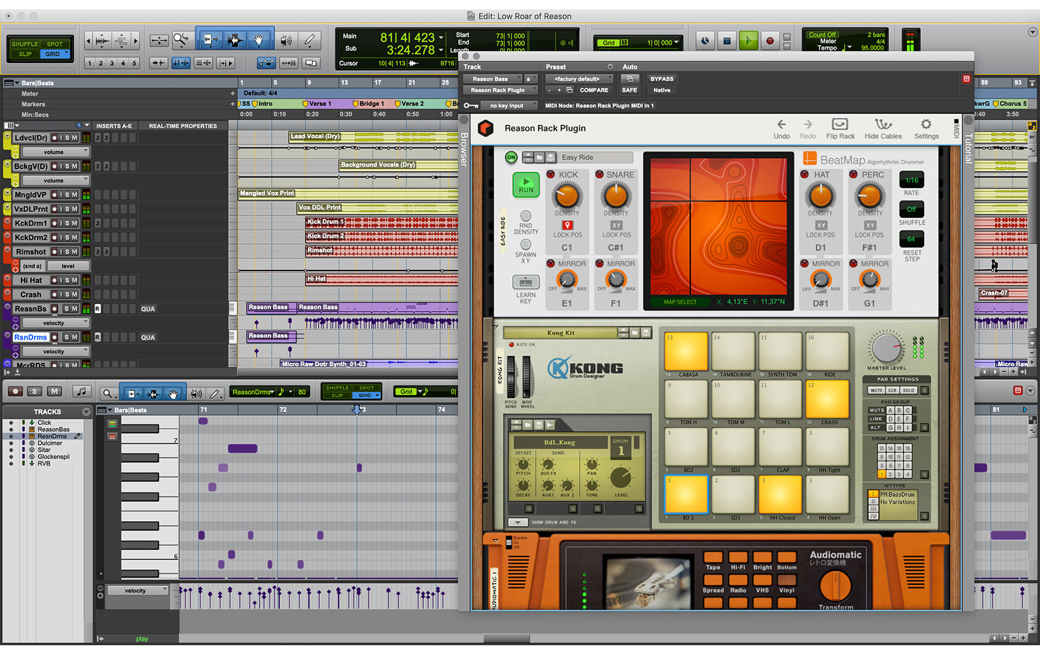Select the Pencil tool in top toolbar
Viewport: 1040px width, 655px height.
click(310, 41)
